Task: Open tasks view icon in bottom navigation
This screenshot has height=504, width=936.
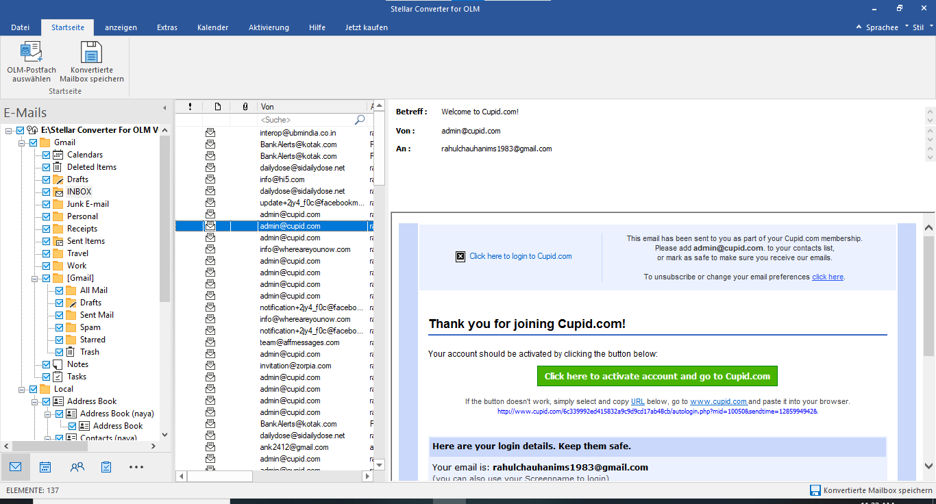Action: pyautogui.click(x=106, y=467)
